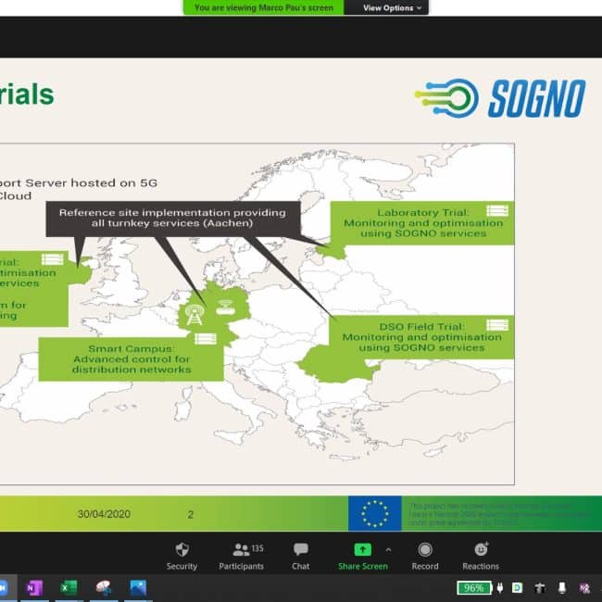Click the green Share Screen button
This screenshot has width=602, height=602.
pos(362,556)
